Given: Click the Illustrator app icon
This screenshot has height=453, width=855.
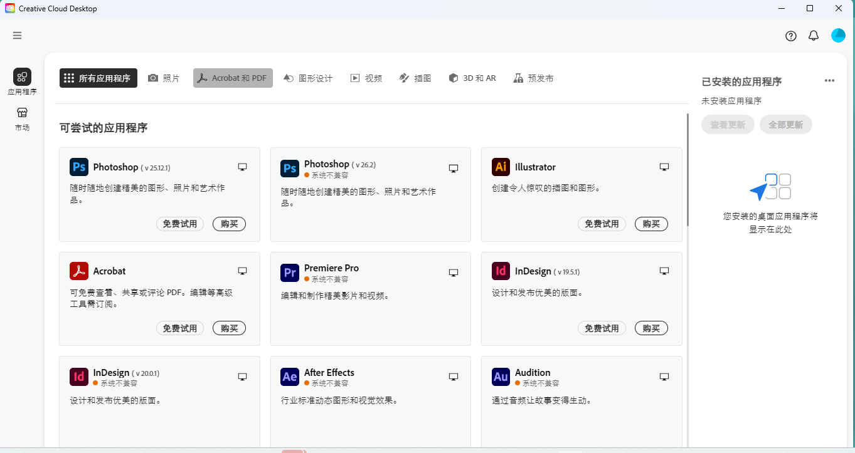Looking at the screenshot, I should (501, 167).
